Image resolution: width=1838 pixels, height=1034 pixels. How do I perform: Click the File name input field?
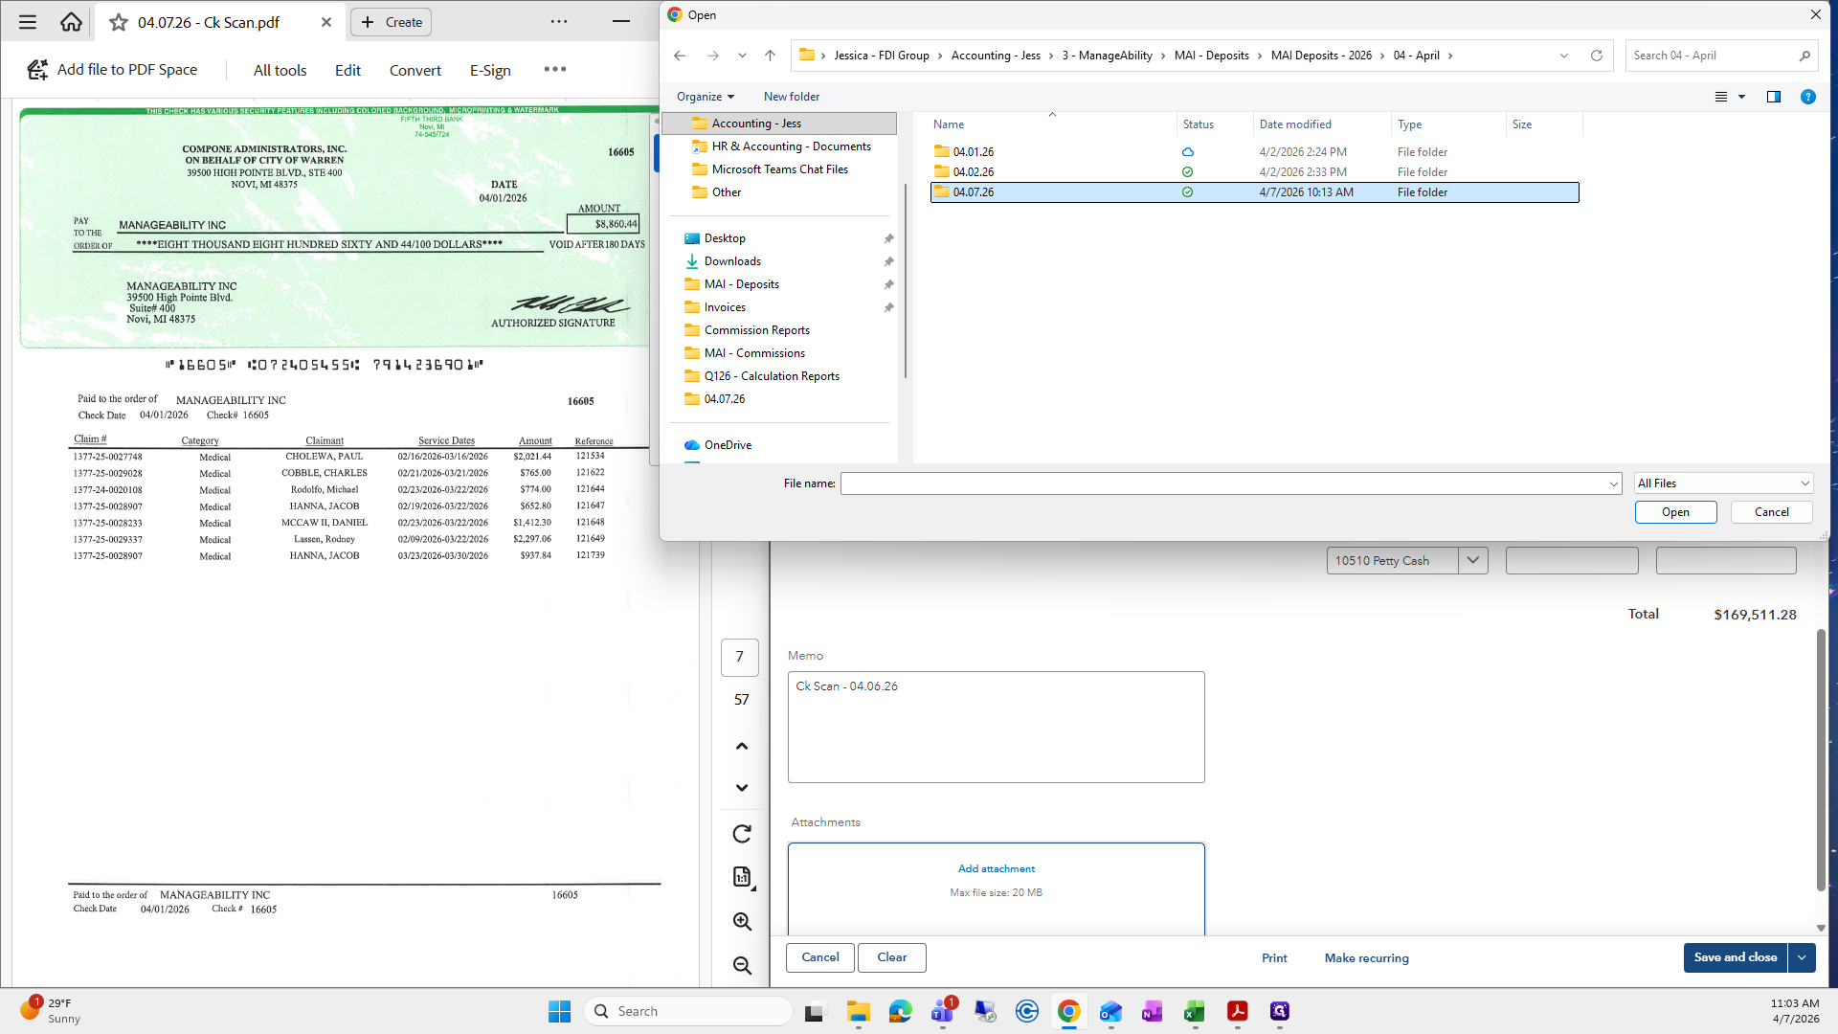[1230, 483]
